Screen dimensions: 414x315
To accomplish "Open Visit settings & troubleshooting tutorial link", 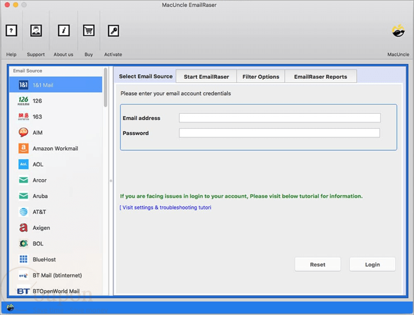I will (166, 207).
